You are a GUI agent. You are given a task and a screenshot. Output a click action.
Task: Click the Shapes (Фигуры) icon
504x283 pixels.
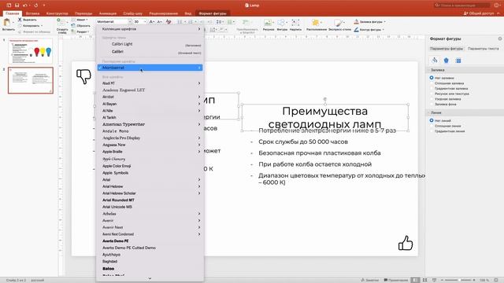(x=282, y=23)
